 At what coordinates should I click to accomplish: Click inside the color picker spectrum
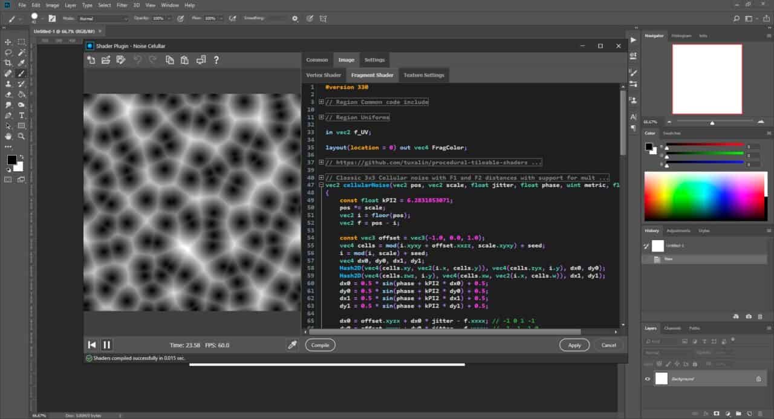pyautogui.click(x=705, y=197)
